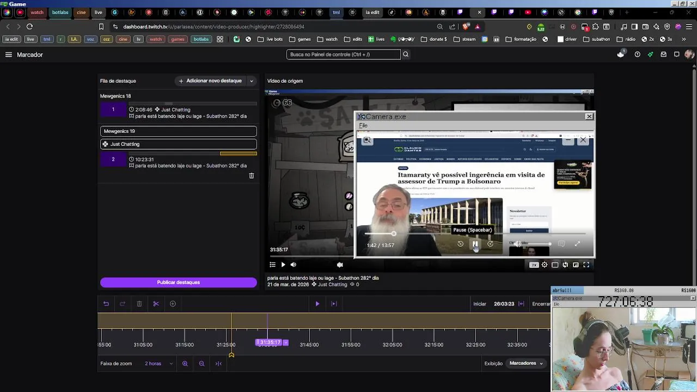Zoom in on the timeline
Screen dimensions: 697x392
tap(185, 364)
